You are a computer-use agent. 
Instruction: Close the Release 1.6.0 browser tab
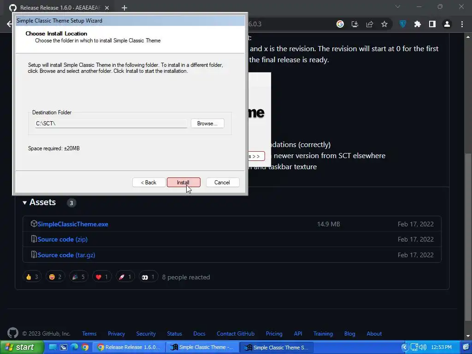point(107,8)
